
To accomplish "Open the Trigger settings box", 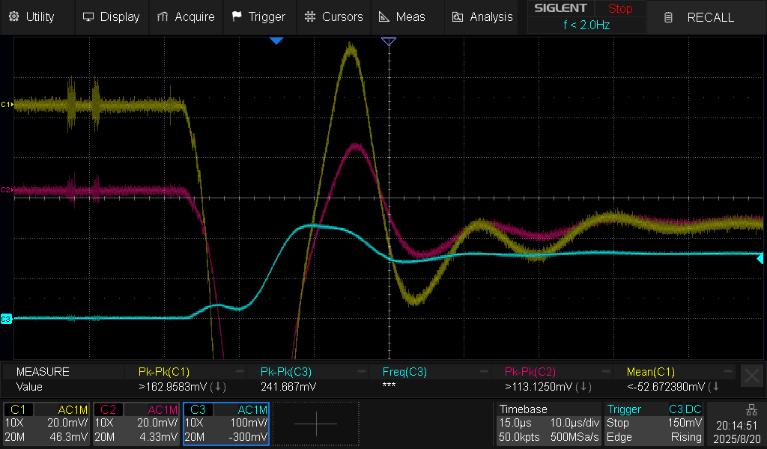I will tap(655, 424).
